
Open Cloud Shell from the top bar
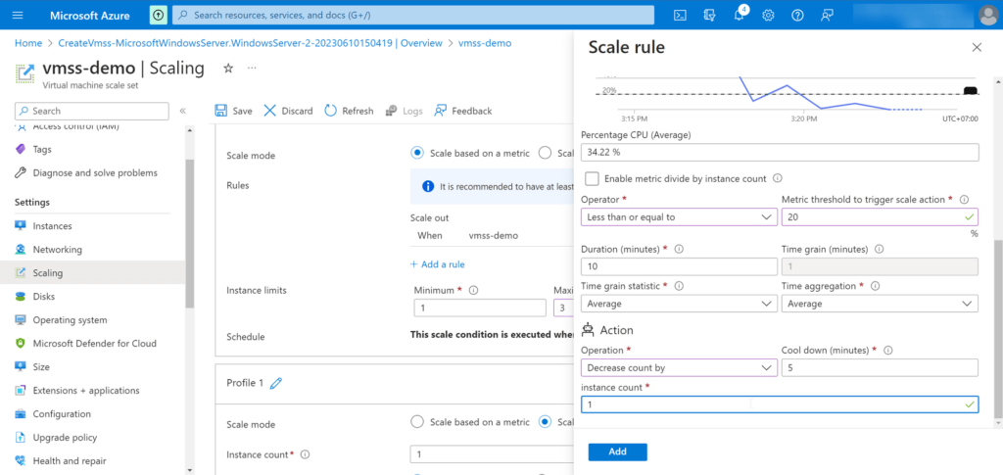click(x=681, y=16)
